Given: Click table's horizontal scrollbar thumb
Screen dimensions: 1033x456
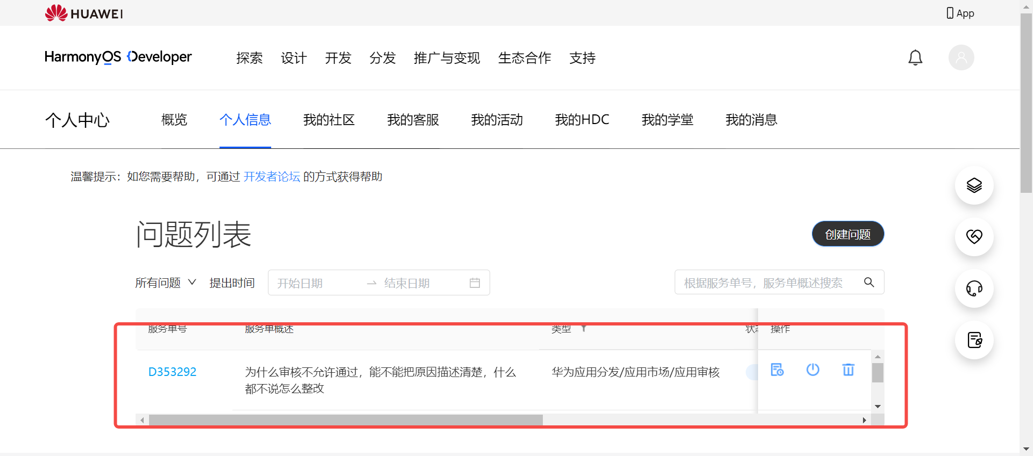Looking at the screenshot, I should pos(346,420).
